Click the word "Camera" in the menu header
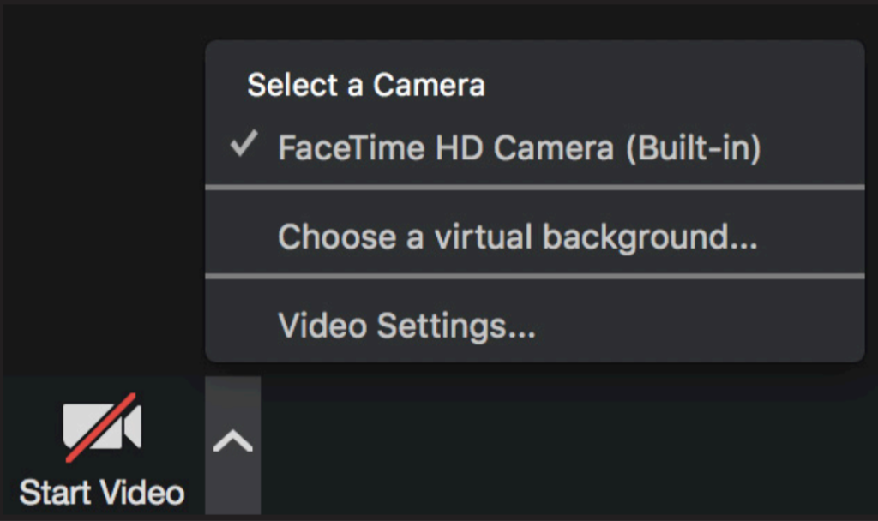This screenshot has height=521, width=878. click(x=429, y=85)
